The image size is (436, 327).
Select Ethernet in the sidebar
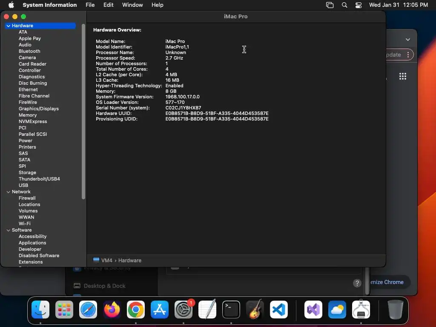point(28,89)
